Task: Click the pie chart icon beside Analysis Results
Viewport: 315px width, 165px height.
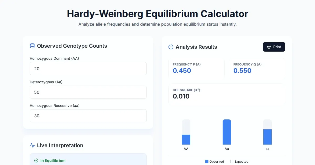Action: click(171, 47)
